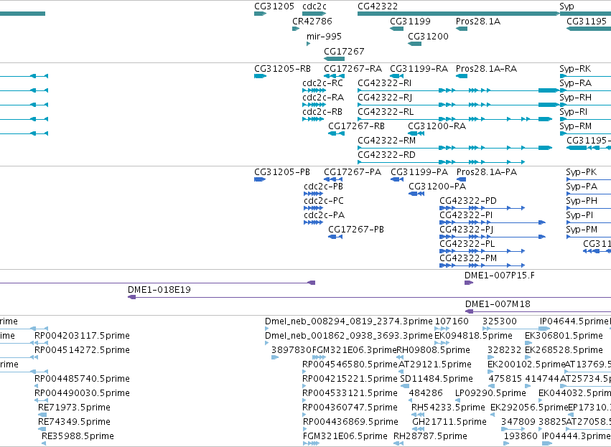Viewport: 611px width, 447px height.
Task: Select the DME1-007P15.F clone feature
Action: (x=469, y=283)
